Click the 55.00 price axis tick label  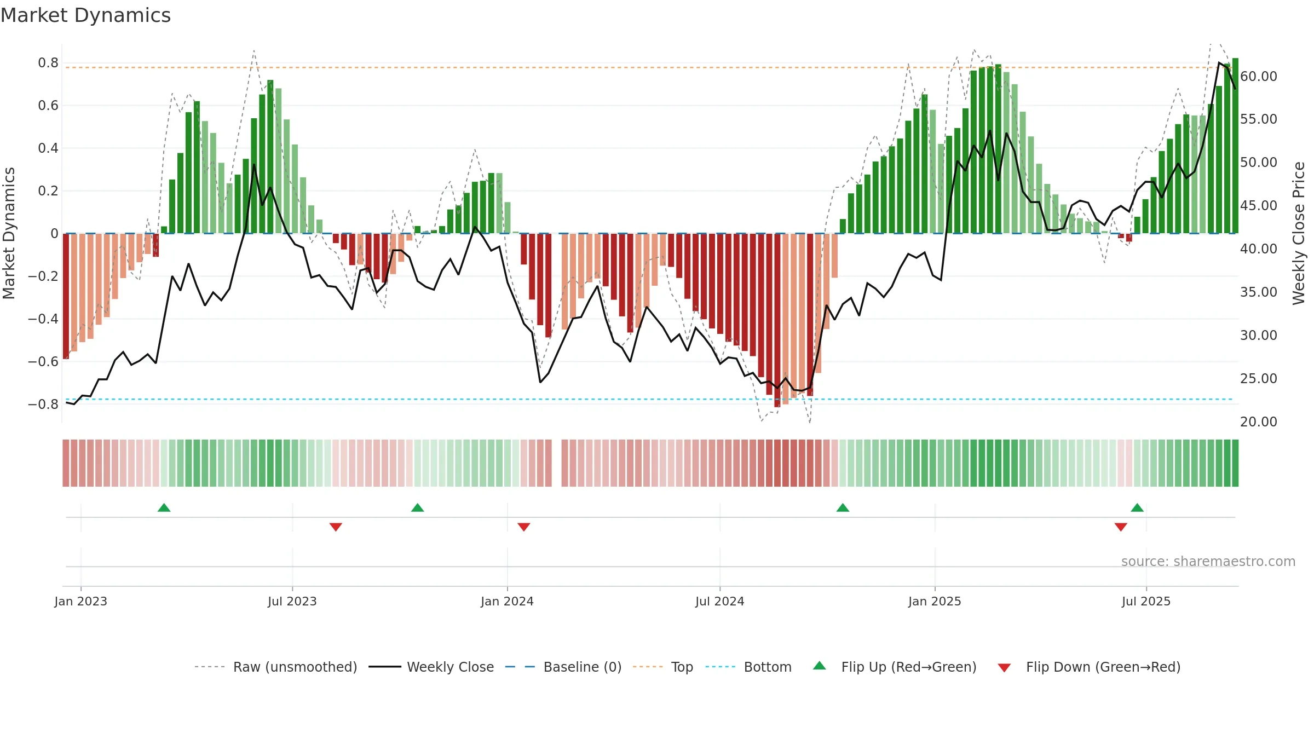[1259, 119]
